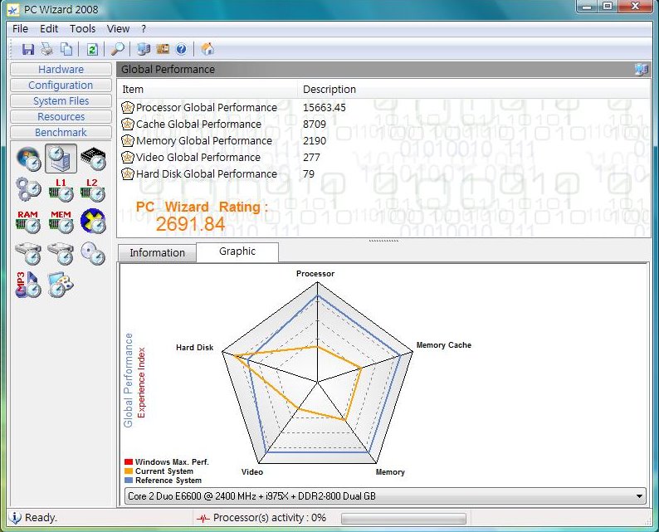Click the value 8709
Screen dimensions: 659x532
click(x=315, y=124)
